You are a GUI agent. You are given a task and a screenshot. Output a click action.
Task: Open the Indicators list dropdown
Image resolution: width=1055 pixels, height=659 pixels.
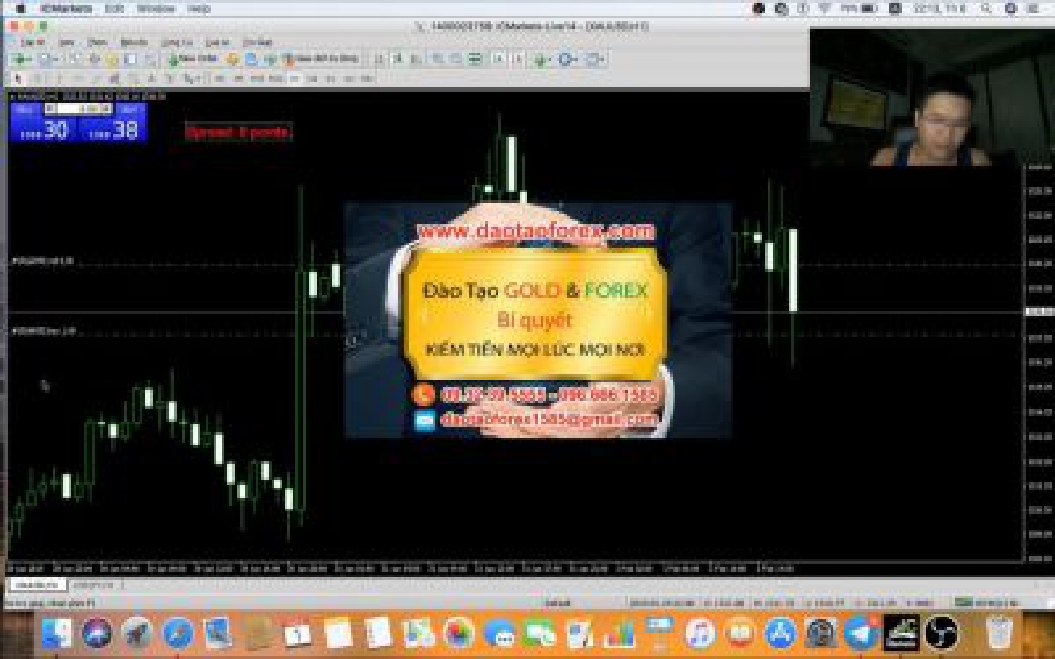point(541,59)
